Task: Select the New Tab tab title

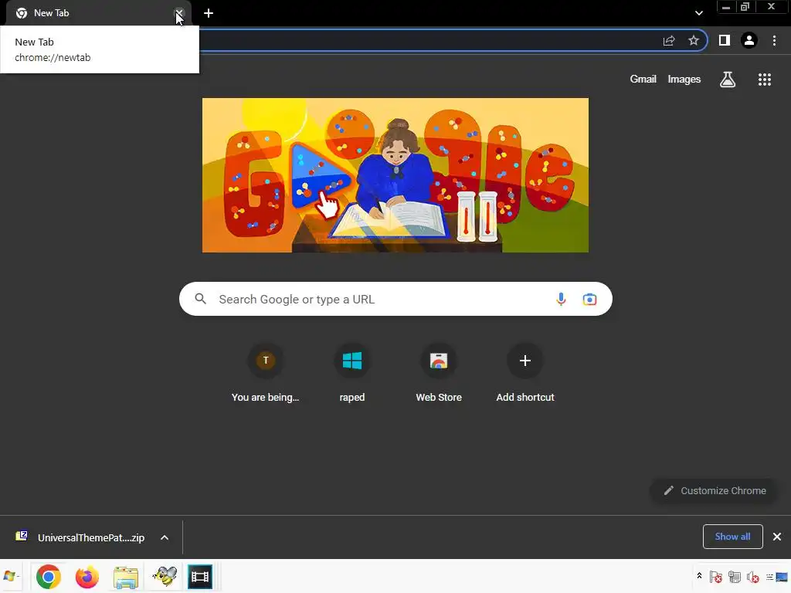Action: 52,13
